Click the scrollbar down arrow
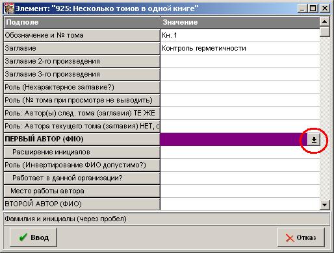The width and height of the screenshot is (334, 253). point(324,204)
